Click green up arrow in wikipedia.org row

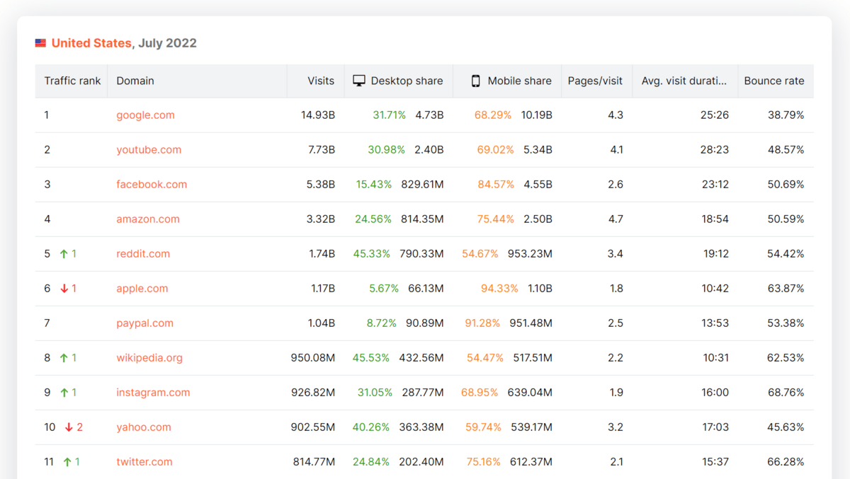64,357
